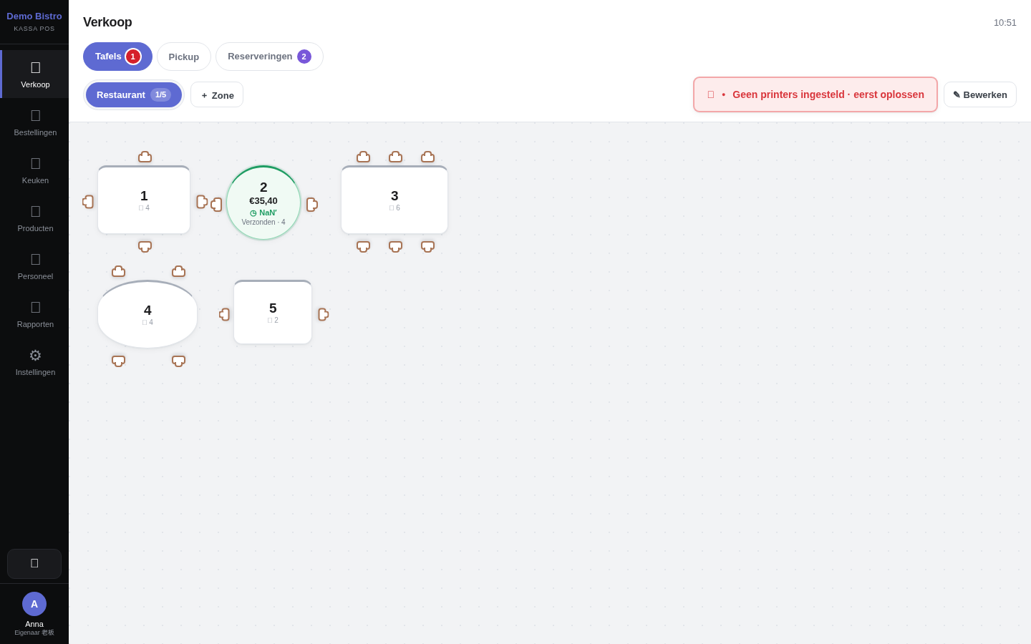The height and width of the screenshot is (644, 1031).
Task: Add a new Zone
Action: tap(217, 94)
